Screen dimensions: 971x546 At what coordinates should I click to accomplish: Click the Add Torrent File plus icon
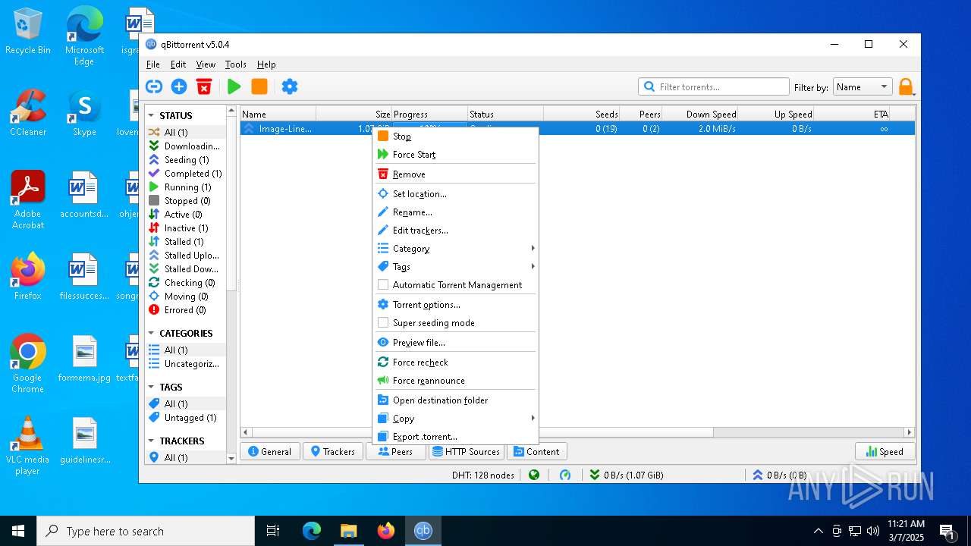[179, 86]
